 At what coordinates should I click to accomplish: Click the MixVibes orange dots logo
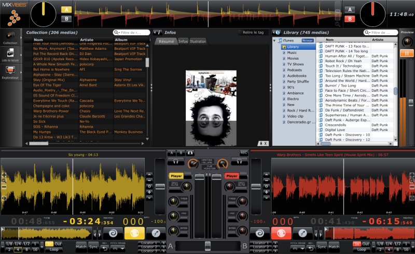coord(14,18)
